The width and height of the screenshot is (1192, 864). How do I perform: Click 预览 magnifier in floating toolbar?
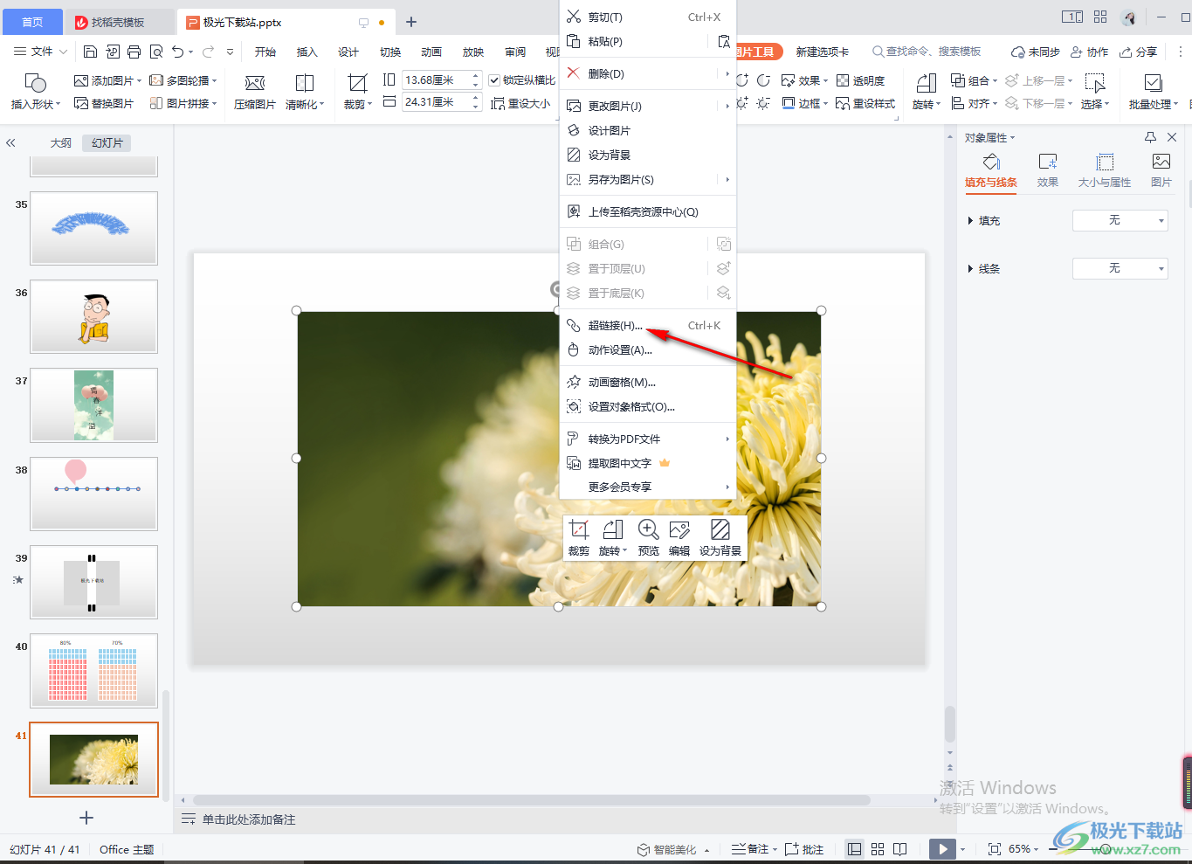pos(648,537)
